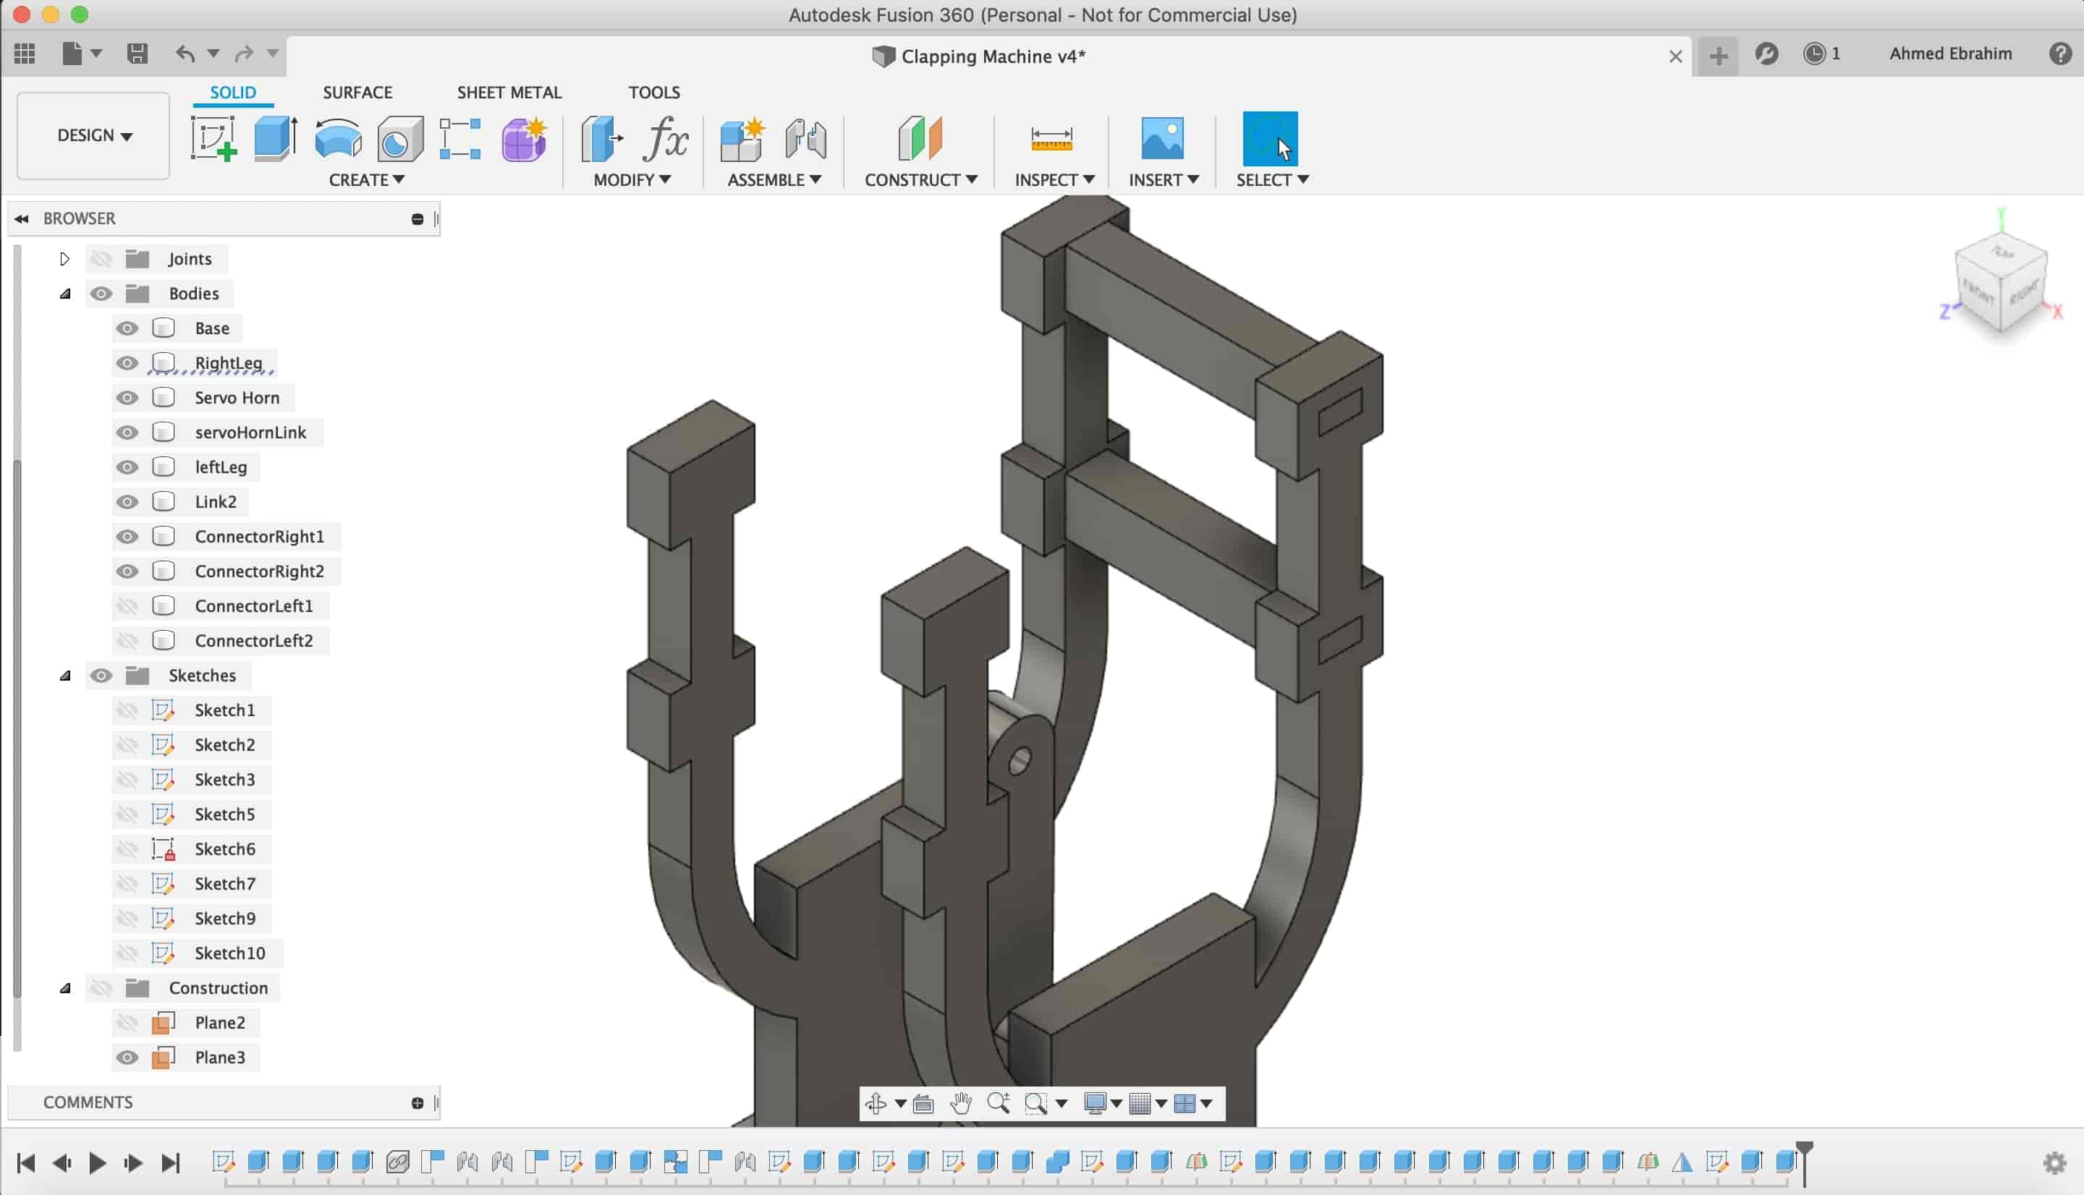The height and width of the screenshot is (1195, 2084).
Task: Collapse the Construction folder
Action: pyautogui.click(x=65, y=988)
